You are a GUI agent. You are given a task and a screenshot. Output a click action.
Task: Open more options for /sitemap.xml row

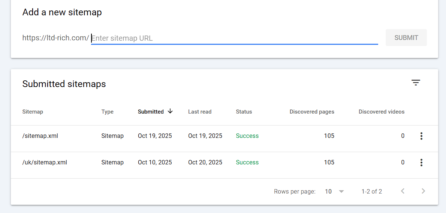421,136
